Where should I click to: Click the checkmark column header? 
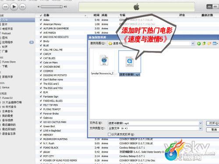(41, 15)
